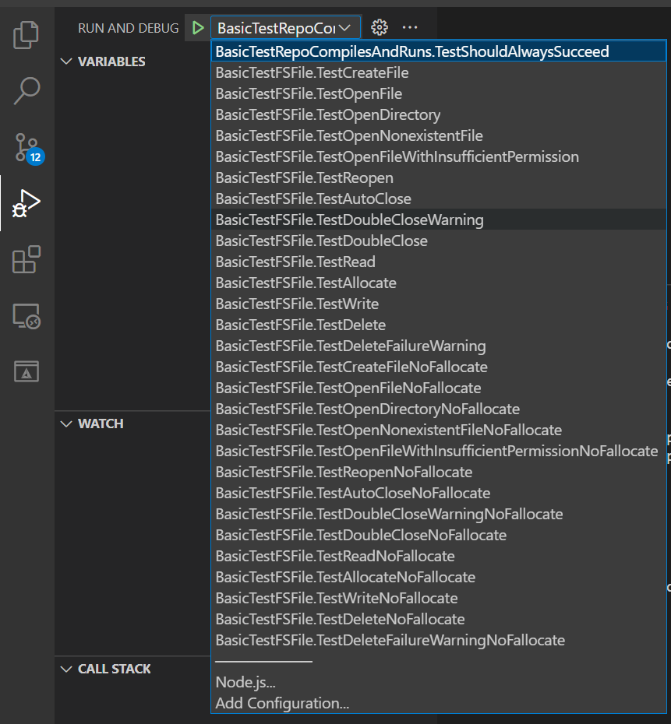The width and height of the screenshot is (671, 724).
Task: Open launch.json with the gear icon
Action: 380,28
